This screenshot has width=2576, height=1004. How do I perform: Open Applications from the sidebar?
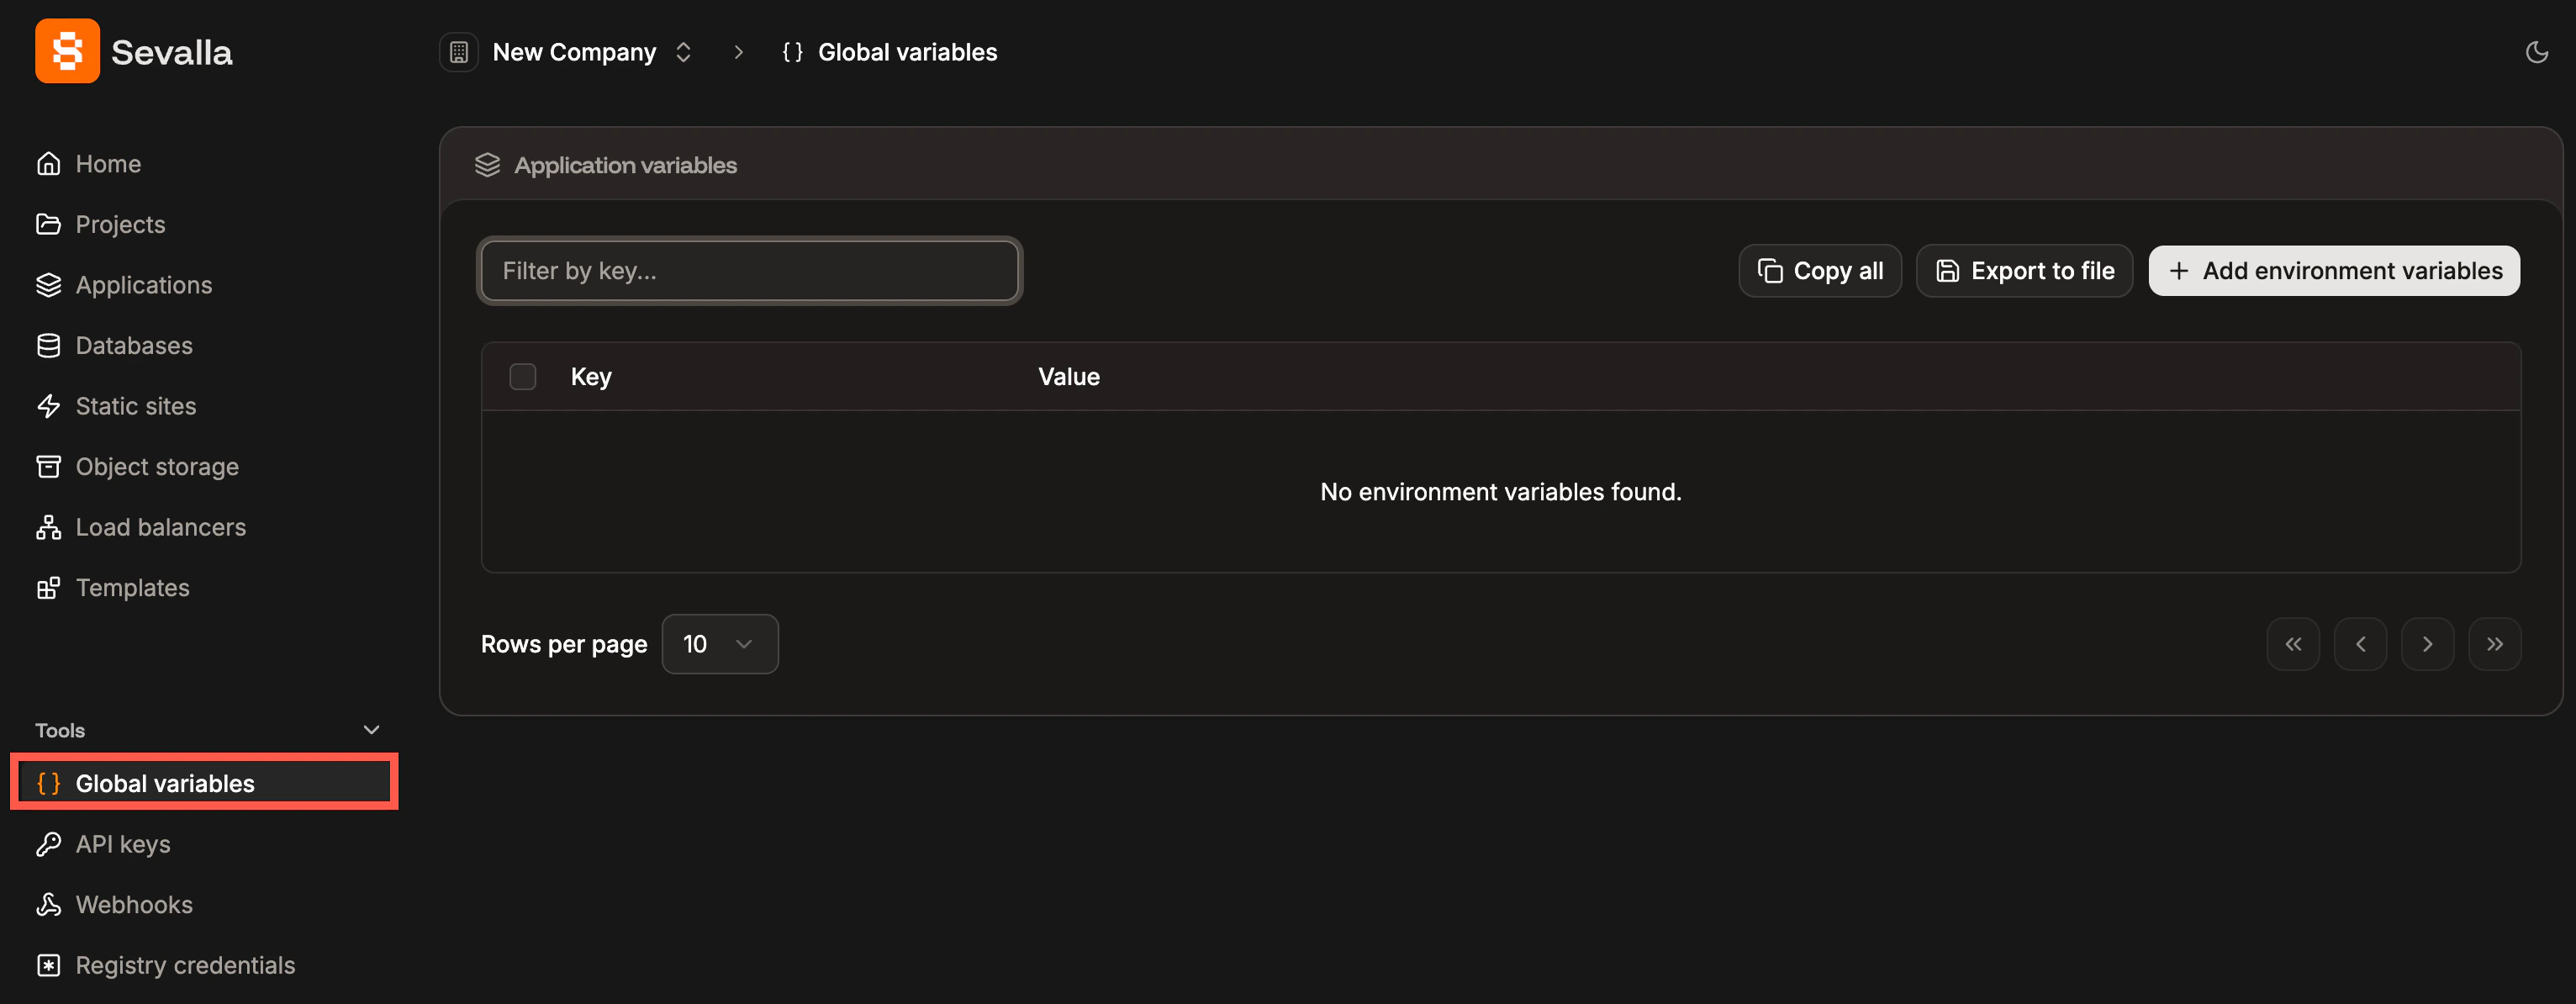[x=143, y=285]
